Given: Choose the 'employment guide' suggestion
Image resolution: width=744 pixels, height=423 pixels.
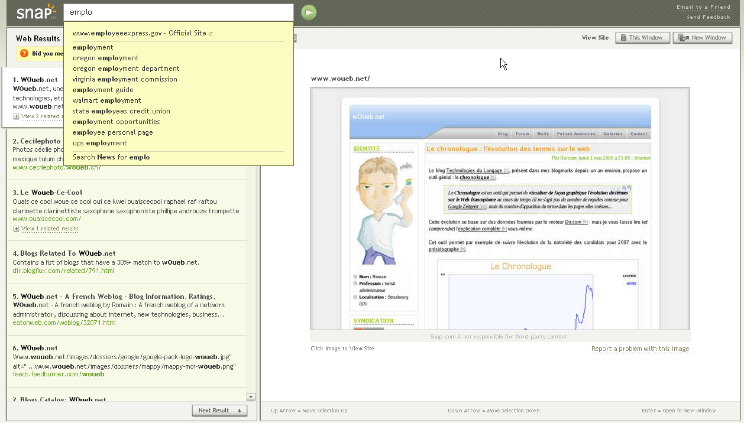Looking at the screenshot, I should (x=103, y=90).
